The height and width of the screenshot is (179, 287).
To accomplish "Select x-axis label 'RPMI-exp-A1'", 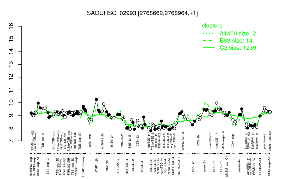I will coord(38,166).
